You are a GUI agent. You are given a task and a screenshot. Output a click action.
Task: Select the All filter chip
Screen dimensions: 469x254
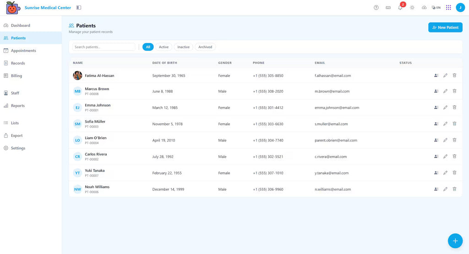coord(148,47)
